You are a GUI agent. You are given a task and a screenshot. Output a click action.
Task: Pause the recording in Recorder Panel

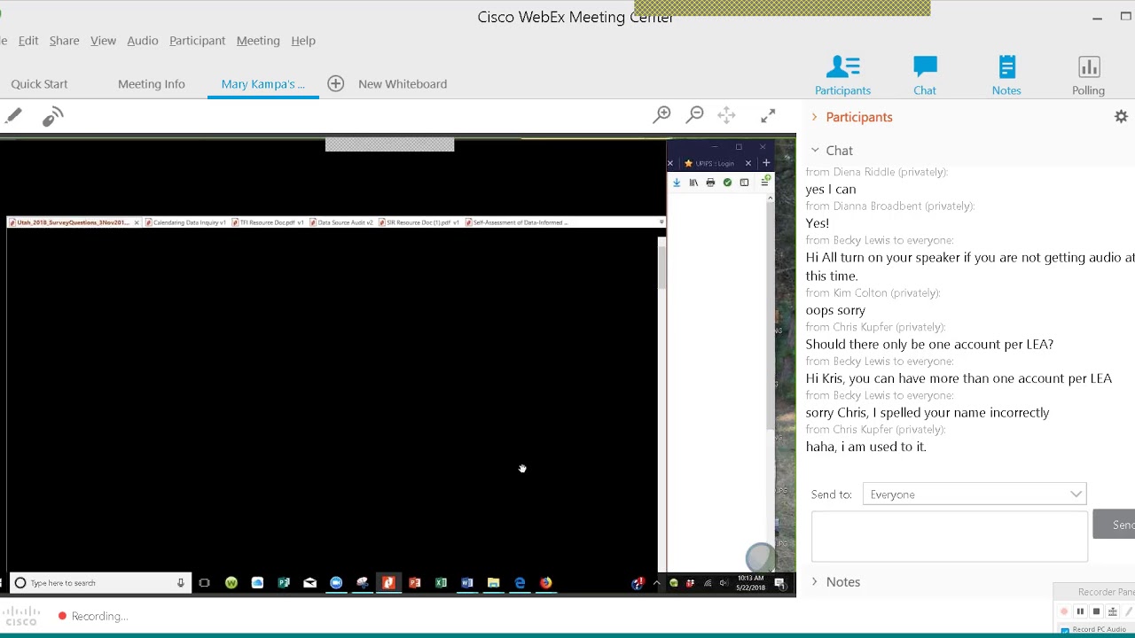coord(1080,611)
